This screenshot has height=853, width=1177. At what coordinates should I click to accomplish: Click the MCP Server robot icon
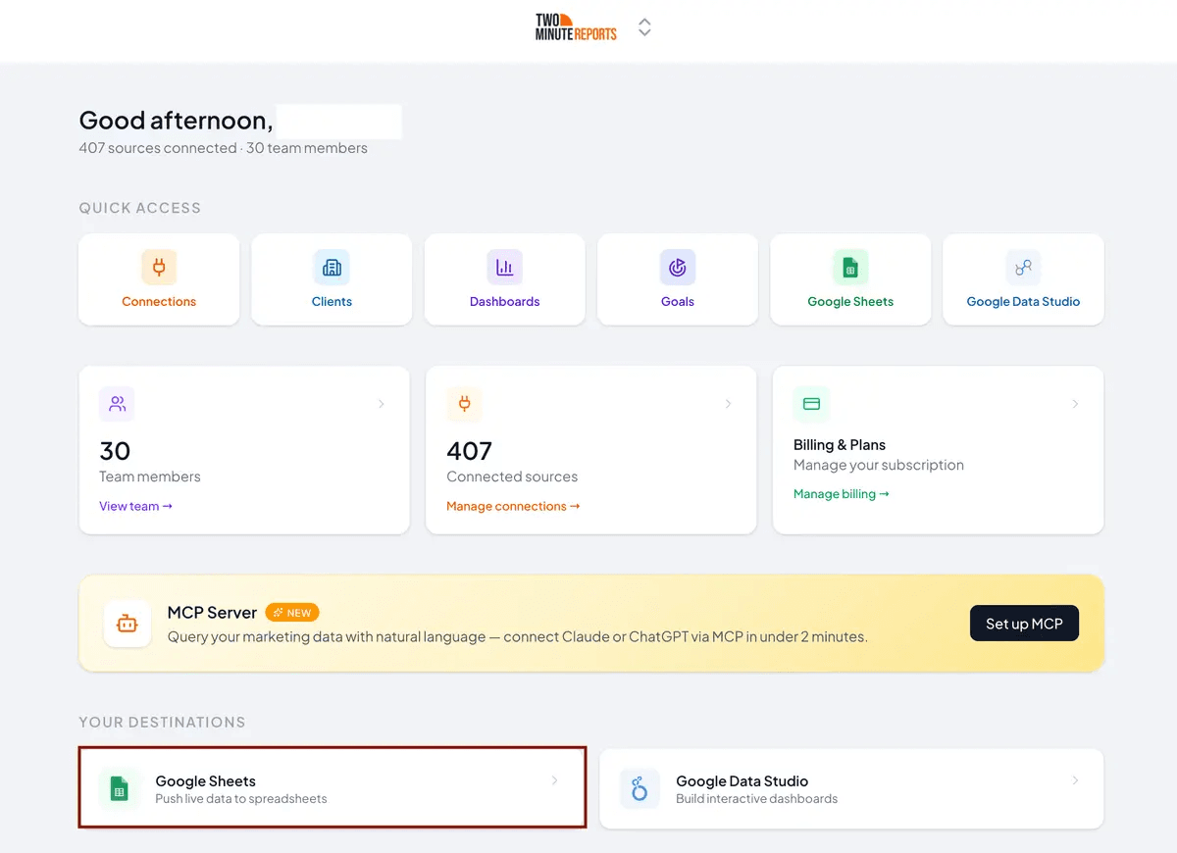[128, 624]
